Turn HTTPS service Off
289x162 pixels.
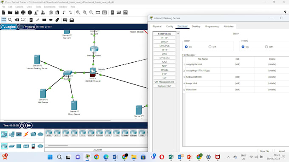266,47
